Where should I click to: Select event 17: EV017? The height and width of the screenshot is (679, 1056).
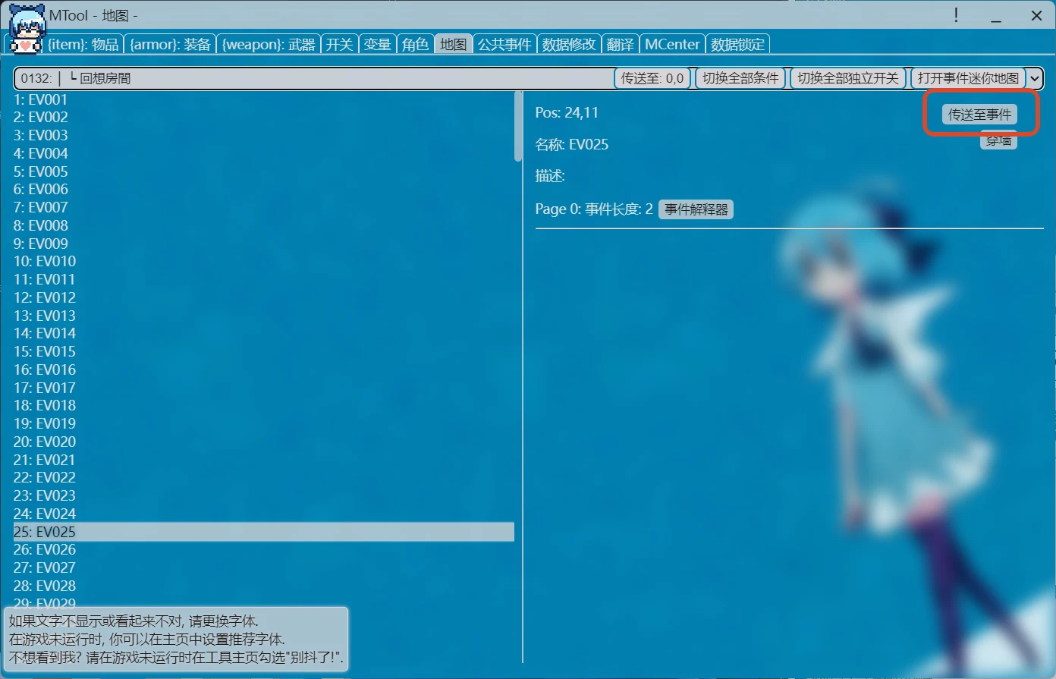pyautogui.click(x=263, y=388)
